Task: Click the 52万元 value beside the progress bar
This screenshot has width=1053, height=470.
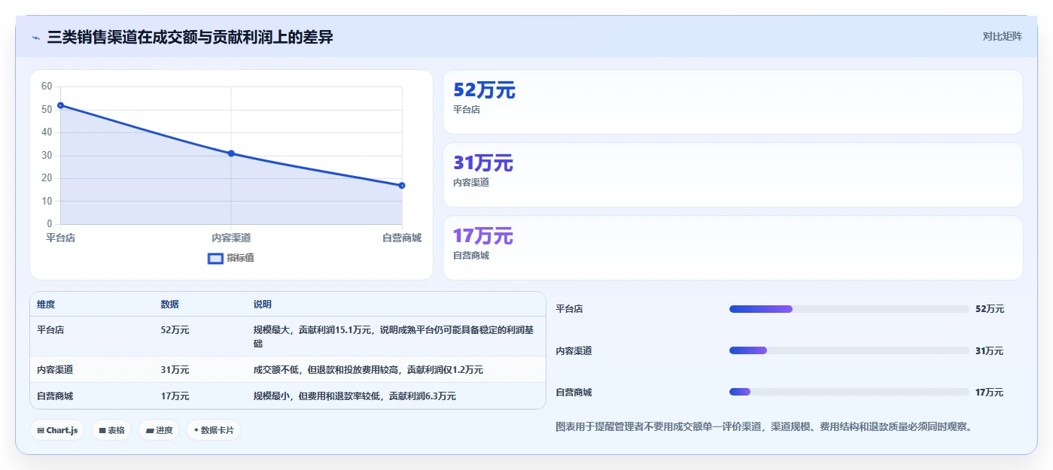Action: 989,309
